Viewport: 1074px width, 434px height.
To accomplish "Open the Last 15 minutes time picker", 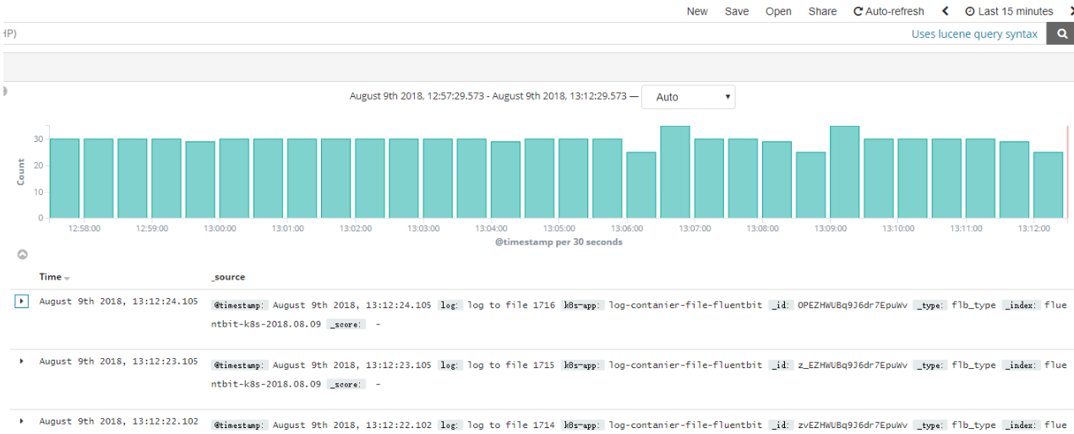I will tap(1009, 11).
